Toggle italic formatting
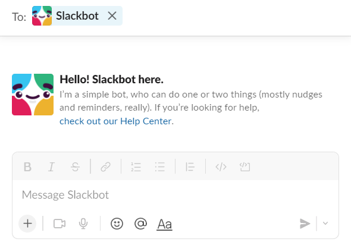This screenshot has height=248, width=351. coord(52,167)
